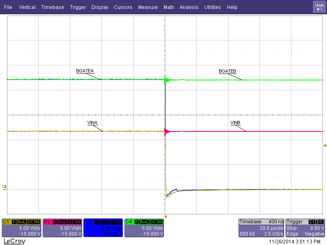The width and height of the screenshot is (327, 245).
Task: Open the Measure menu
Action: click(148, 7)
